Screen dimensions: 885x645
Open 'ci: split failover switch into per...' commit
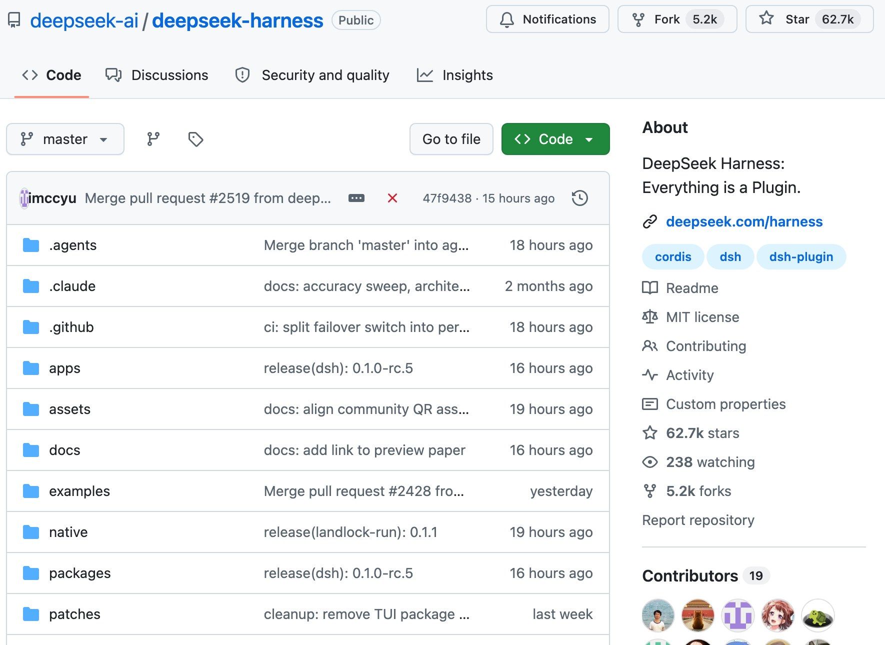click(366, 327)
